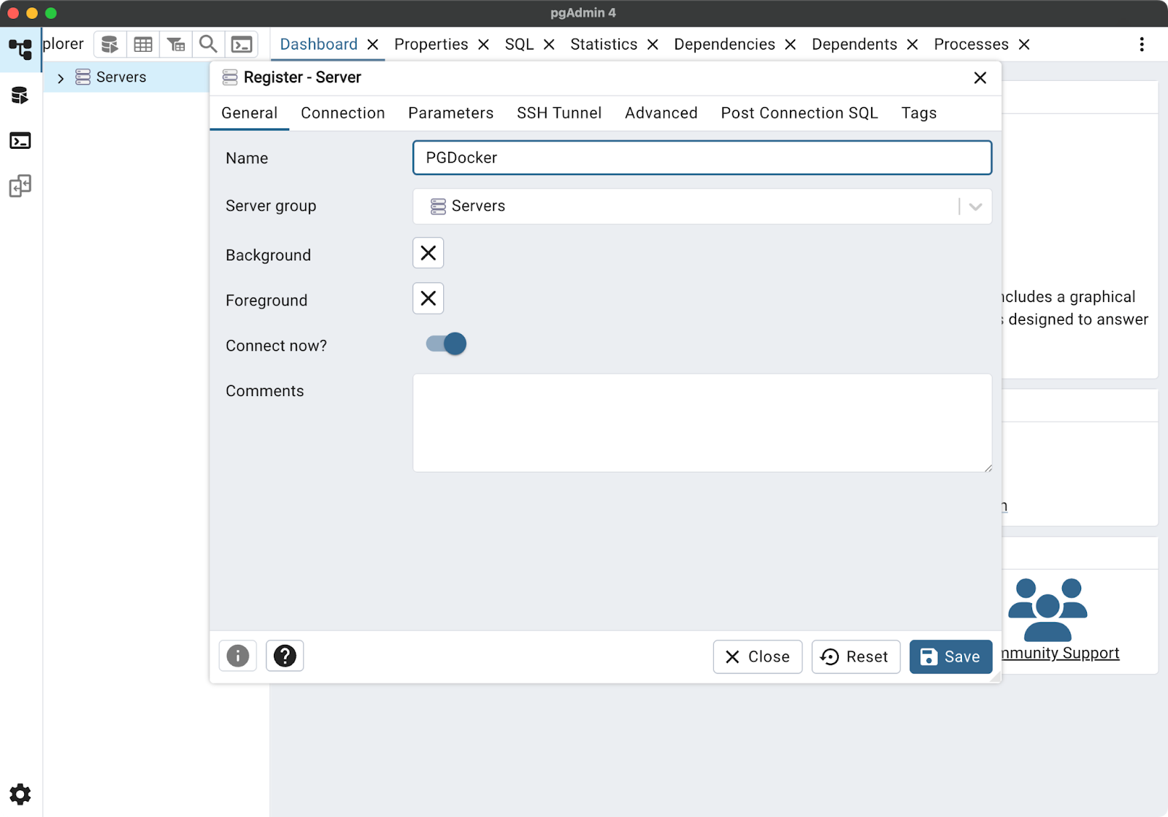This screenshot has width=1168, height=817.
Task: Switch to the Advanced tab
Action: pos(661,113)
